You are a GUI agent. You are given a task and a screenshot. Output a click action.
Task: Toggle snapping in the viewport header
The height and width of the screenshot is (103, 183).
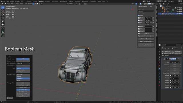tap(79, 4)
